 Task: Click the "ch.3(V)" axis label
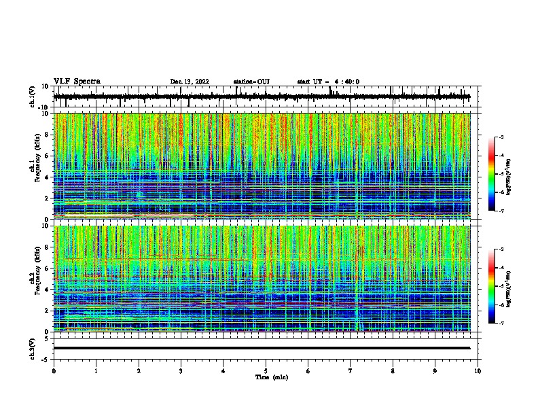[x=33, y=349]
